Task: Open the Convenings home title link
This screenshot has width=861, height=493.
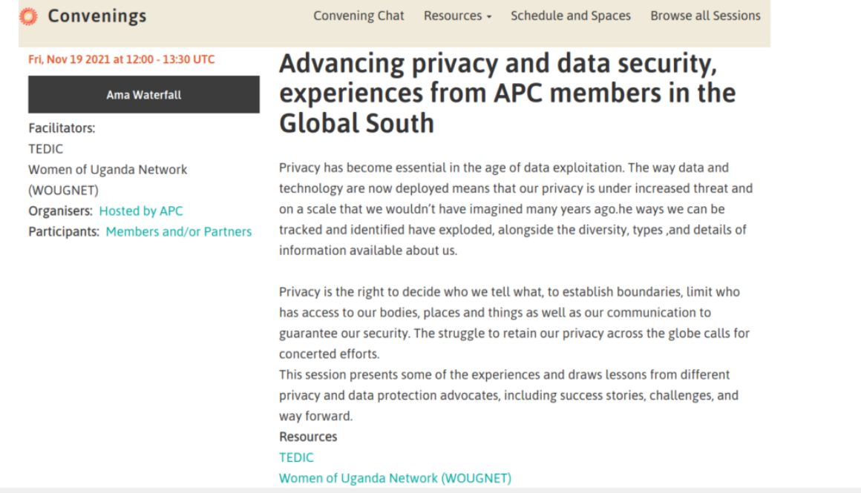Action: pyautogui.click(x=97, y=16)
